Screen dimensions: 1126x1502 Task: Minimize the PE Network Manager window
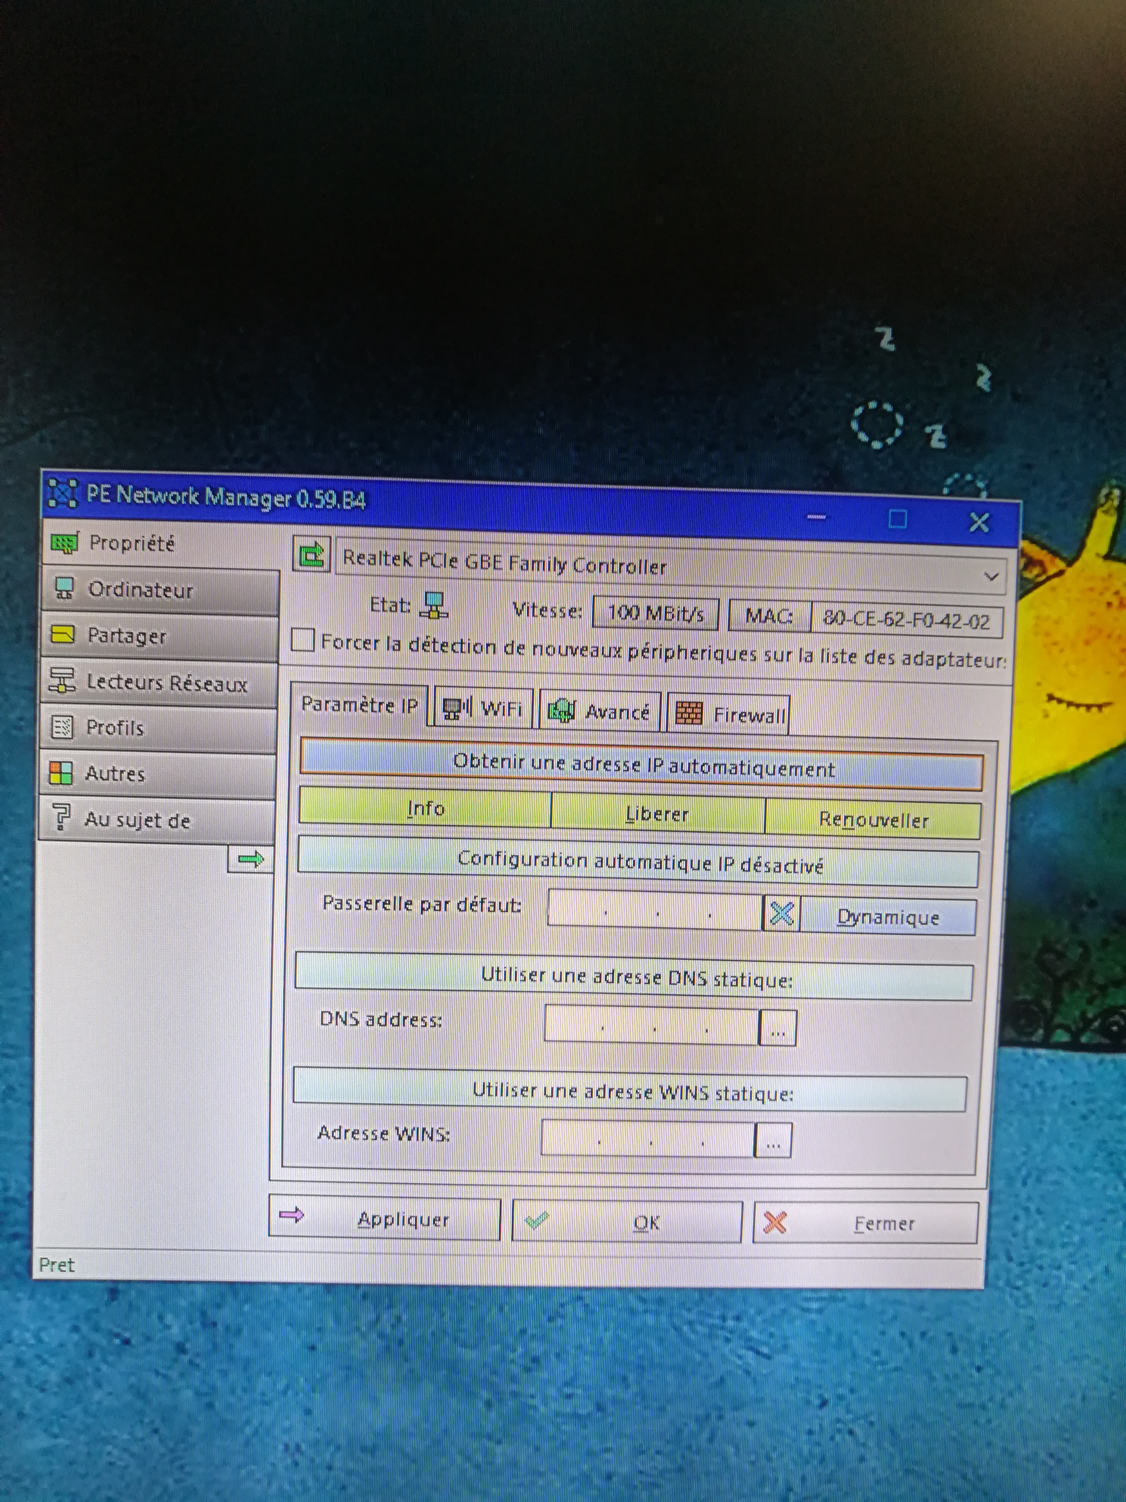[x=817, y=517]
